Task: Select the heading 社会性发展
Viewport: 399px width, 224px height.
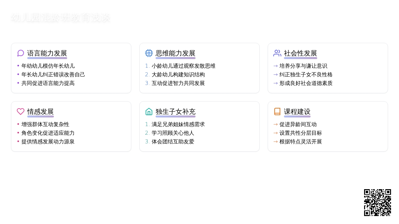Action: coord(301,53)
